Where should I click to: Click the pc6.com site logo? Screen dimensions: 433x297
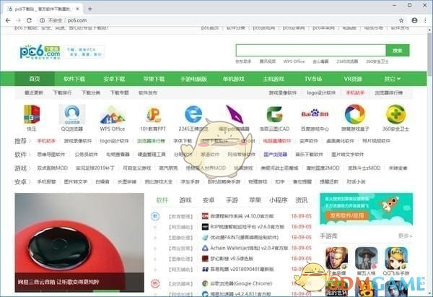point(40,52)
